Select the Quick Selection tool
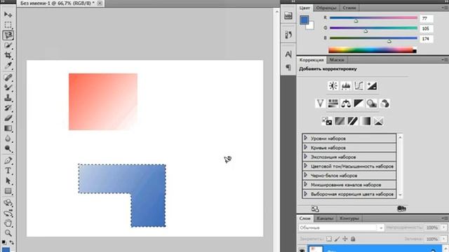Image resolution: width=449 pixels, height=252 pixels. point(8,45)
